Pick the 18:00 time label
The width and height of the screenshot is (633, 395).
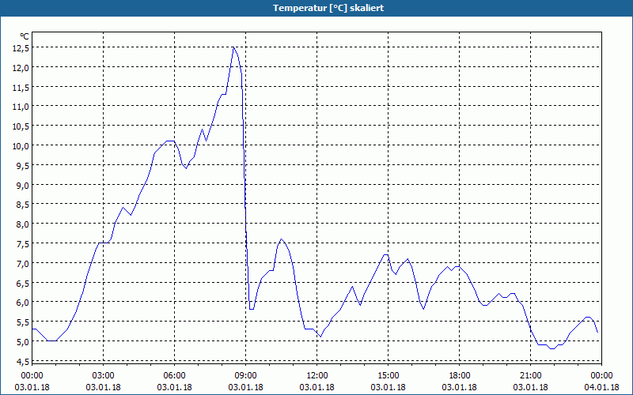(x=460, y=376)
